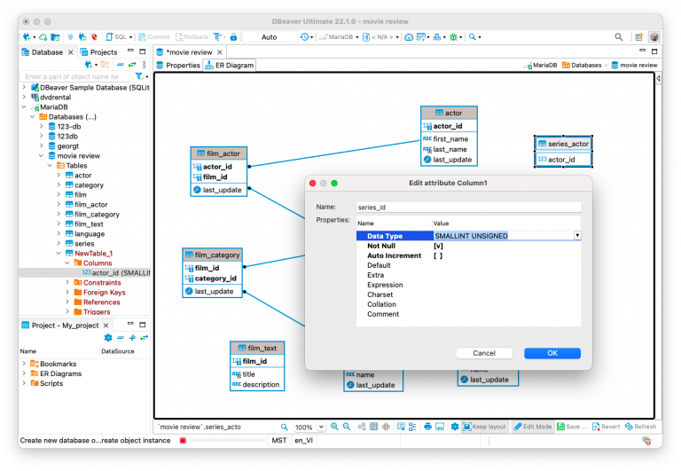
Task: Click the diagram settings gear icon
Action: click(455, 427)
